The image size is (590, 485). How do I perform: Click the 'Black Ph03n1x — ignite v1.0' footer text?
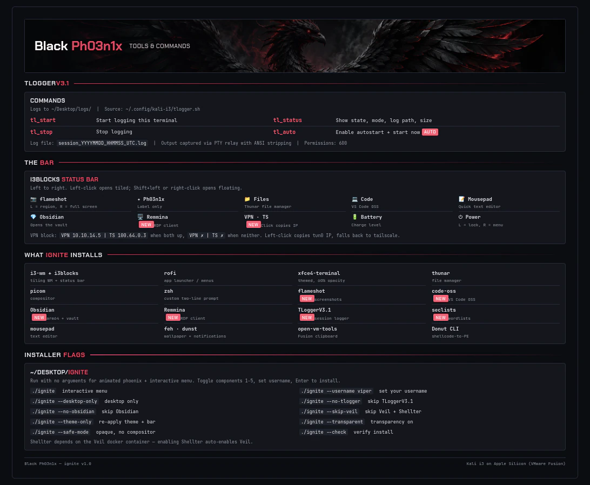click(x=58, y=463)
